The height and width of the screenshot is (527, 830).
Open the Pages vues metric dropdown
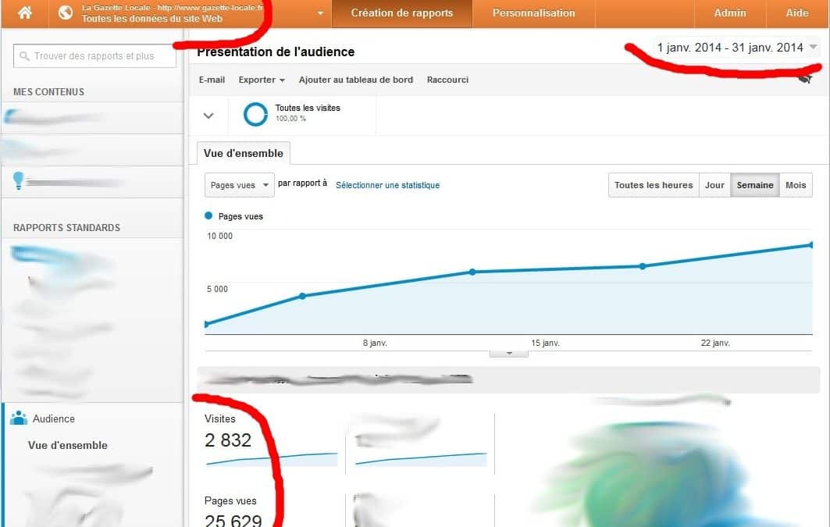239,185
